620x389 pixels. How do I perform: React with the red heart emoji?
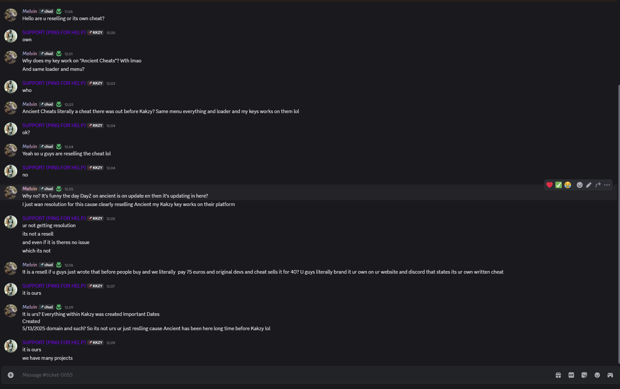coord(549,185)
